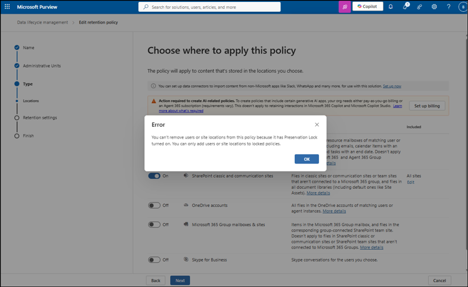Click the Data lifecycle management breadcrumb
This screenshot has height=287, width=468.
(x=42, y=22)
